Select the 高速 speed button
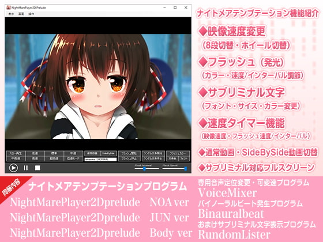 [x=35, y=158]
